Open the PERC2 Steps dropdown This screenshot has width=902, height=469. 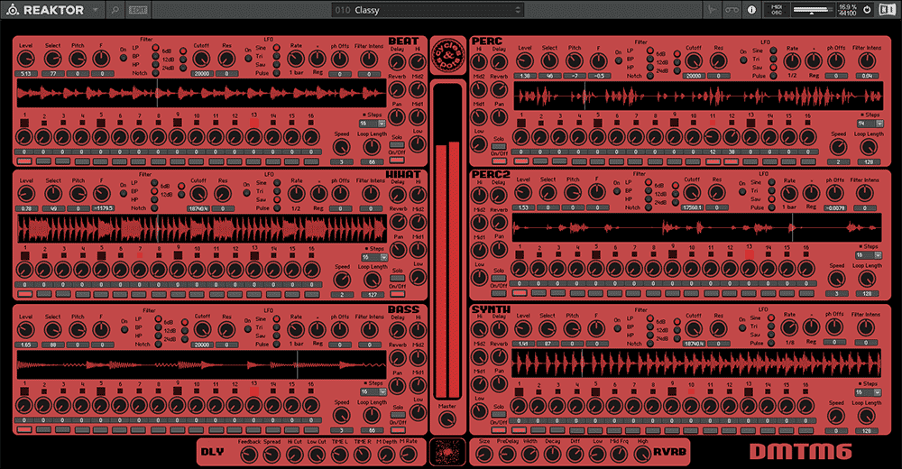(868, 255)
